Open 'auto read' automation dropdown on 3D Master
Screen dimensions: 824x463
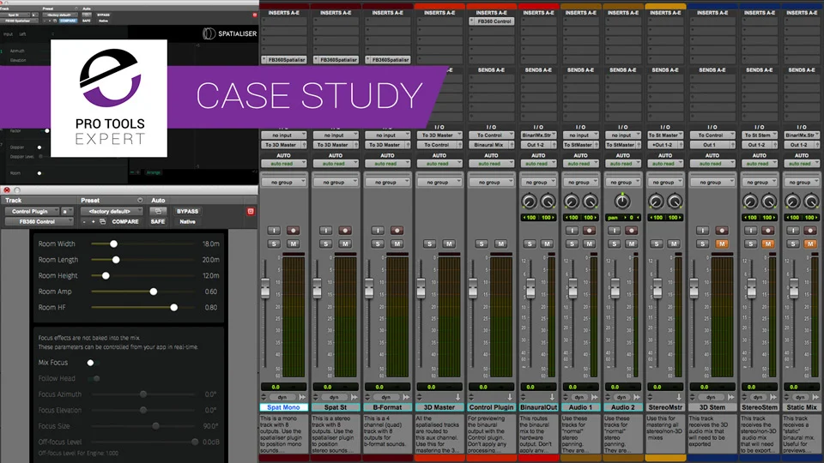point(439,164)
